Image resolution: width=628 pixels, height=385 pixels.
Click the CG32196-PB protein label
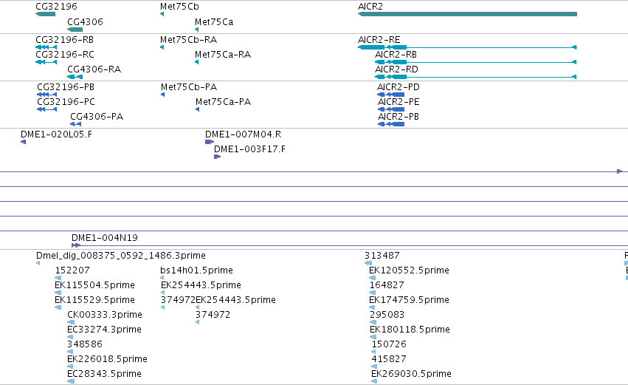pos(66,87)
